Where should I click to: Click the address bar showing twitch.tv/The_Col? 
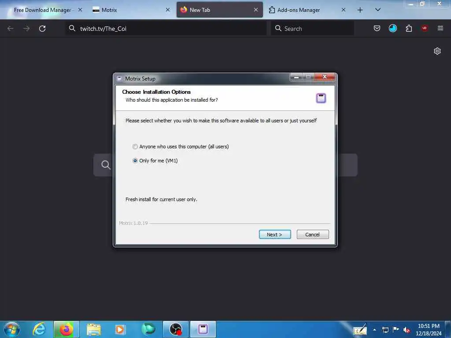(x=166, y=29)
